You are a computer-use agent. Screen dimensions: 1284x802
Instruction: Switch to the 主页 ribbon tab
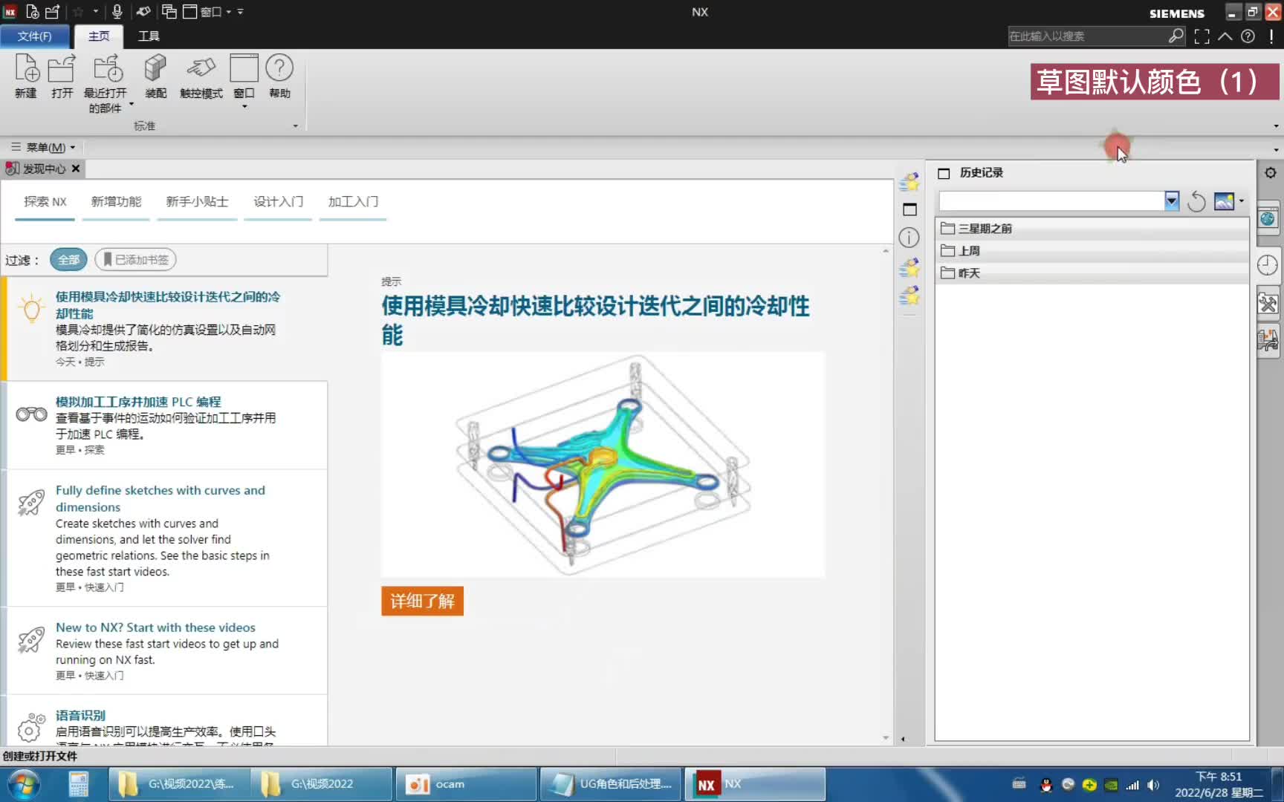coord(99,36)
